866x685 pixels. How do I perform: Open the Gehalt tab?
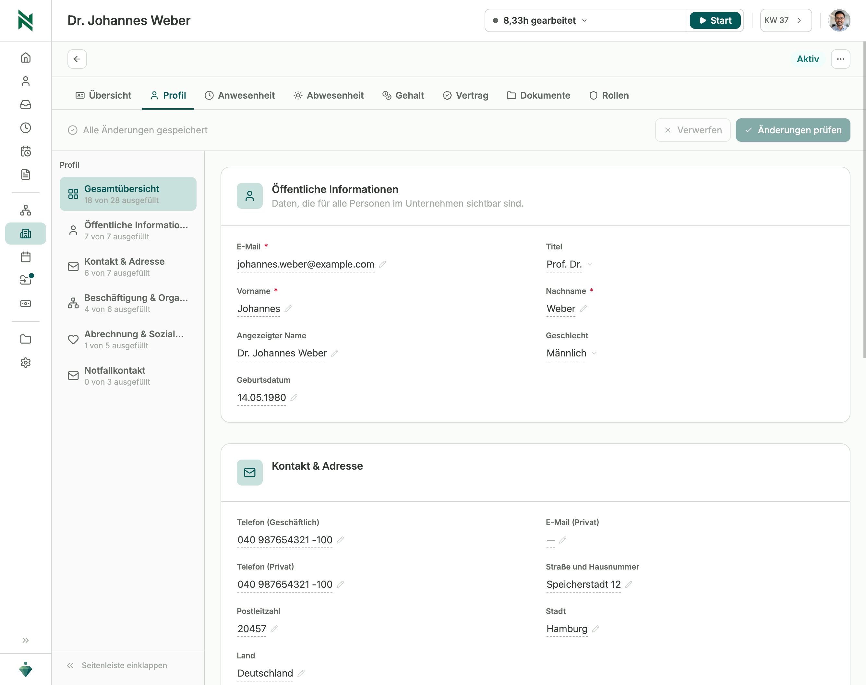(x=403, y=95)
